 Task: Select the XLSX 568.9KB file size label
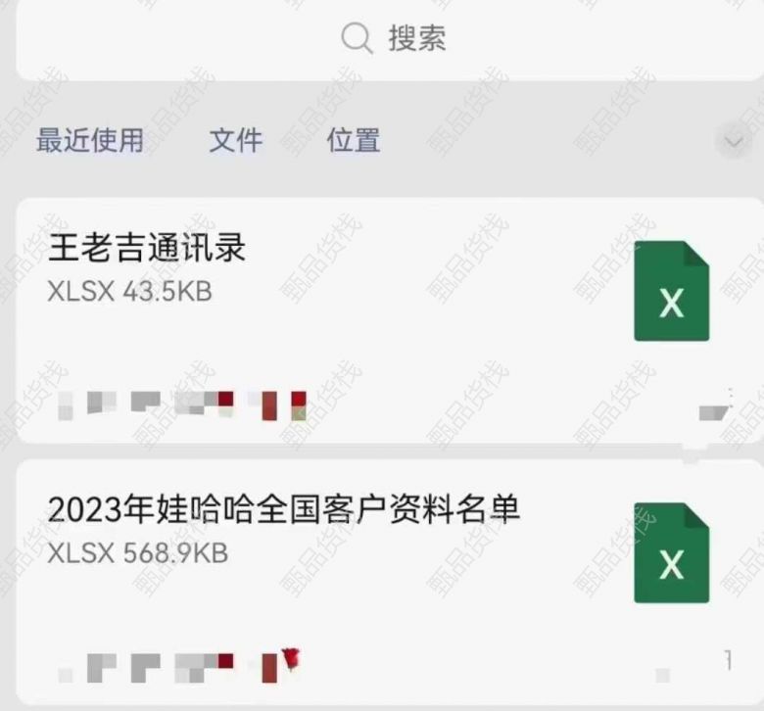(138, 553)
